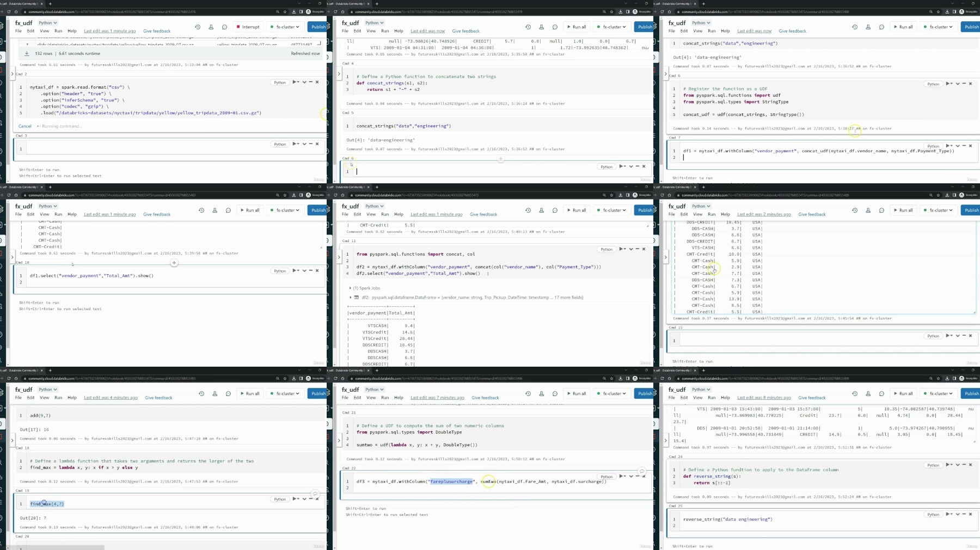Viewport: 980px width, 550px height.
Task: Click Publish in notebook edited 8 minutes ago
Action: tap(971, 393)
